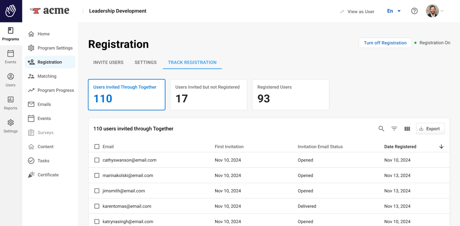Click the Turn off Registration button
460x226 pixels.
coord(385,43)
